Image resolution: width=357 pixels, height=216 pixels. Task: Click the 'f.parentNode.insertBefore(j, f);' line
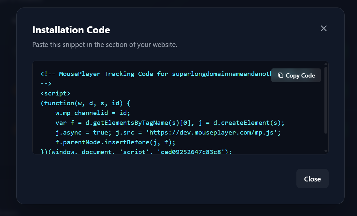tap(115, 142)
